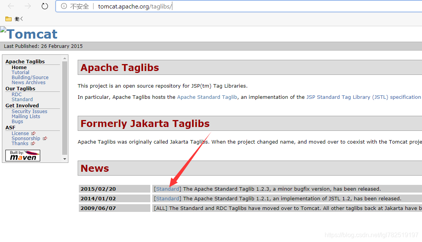Viewport: 422px width, 242px height.
Task: Click the sidebar scrollbar thumb
Action: (65, 108)
